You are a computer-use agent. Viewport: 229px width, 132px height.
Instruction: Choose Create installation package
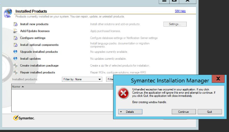click(39, 65)
